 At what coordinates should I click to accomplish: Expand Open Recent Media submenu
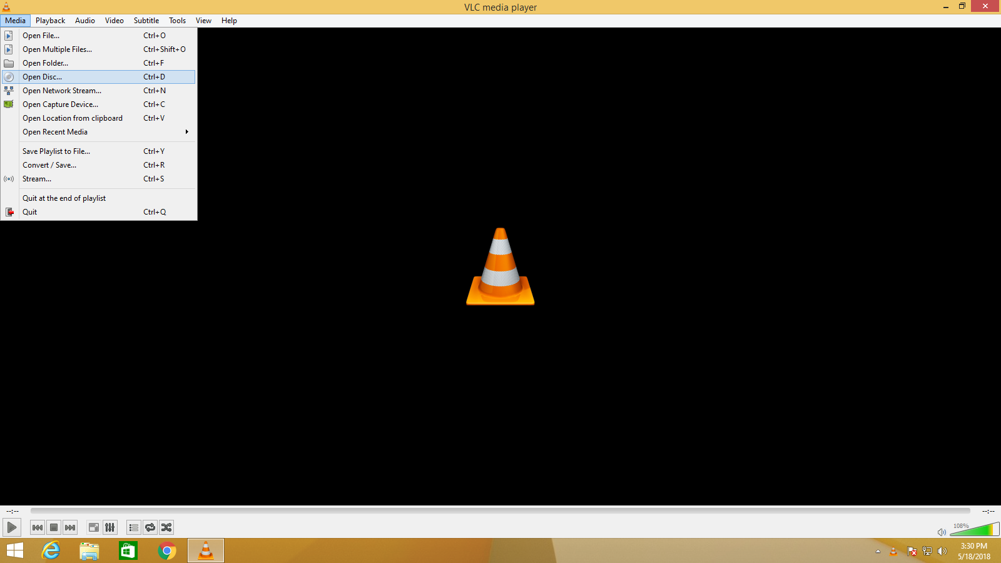click(x=99, y=132)
